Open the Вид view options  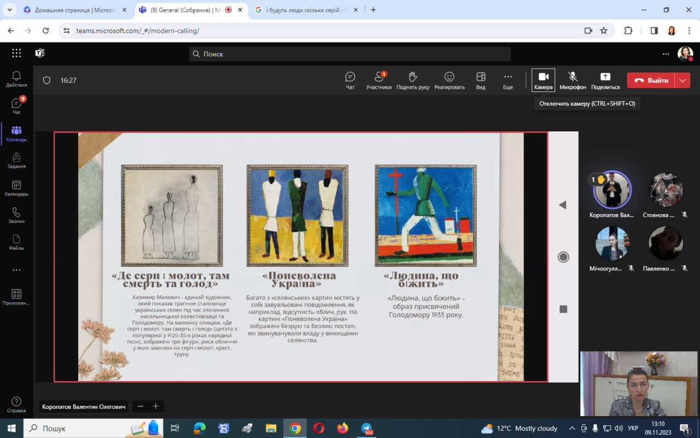[481, 80]
